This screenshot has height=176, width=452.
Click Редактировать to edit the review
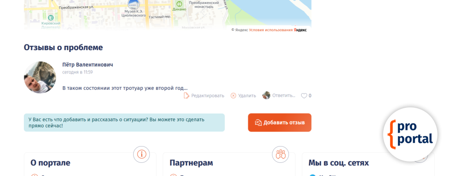coord(207,96)
